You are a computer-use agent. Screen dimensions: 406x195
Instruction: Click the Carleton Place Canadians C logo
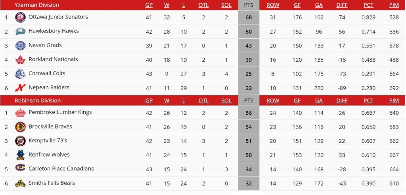pos(20,169)
